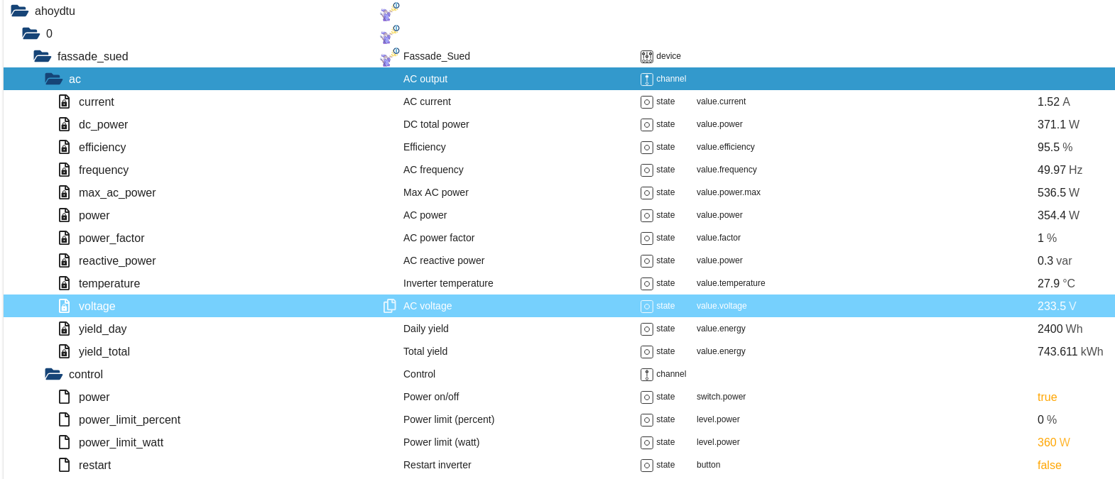Viewport: 1115px width, 479px height.
Task: Click the locked file icon for yield_total
Action: coord(64,351)
